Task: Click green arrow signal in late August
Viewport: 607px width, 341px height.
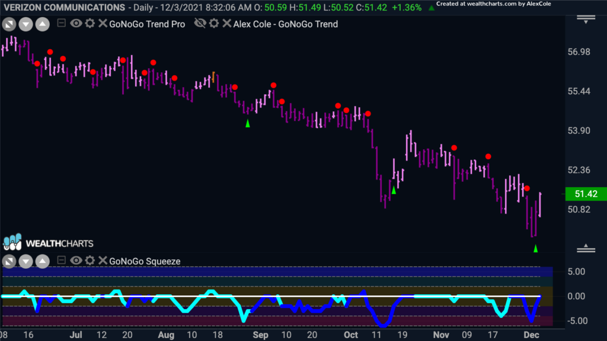Action: (248, 123)
